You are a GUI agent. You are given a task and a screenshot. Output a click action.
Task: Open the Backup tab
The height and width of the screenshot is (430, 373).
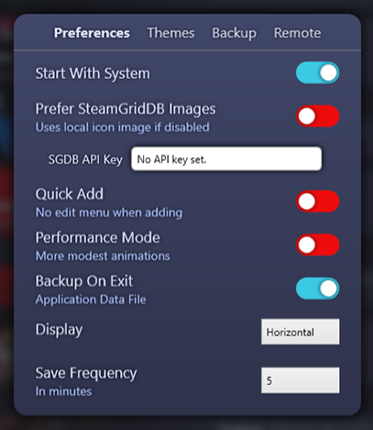(235, 33)
